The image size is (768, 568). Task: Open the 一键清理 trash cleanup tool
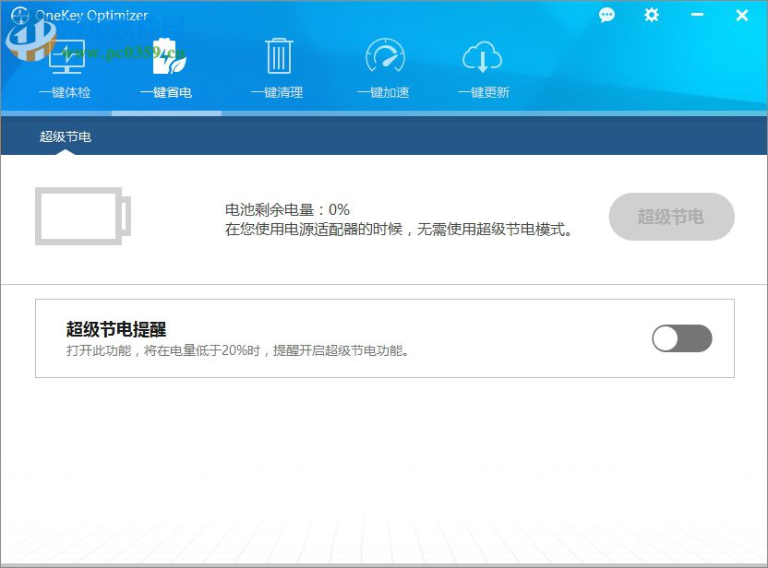click(x=279, y=57)
